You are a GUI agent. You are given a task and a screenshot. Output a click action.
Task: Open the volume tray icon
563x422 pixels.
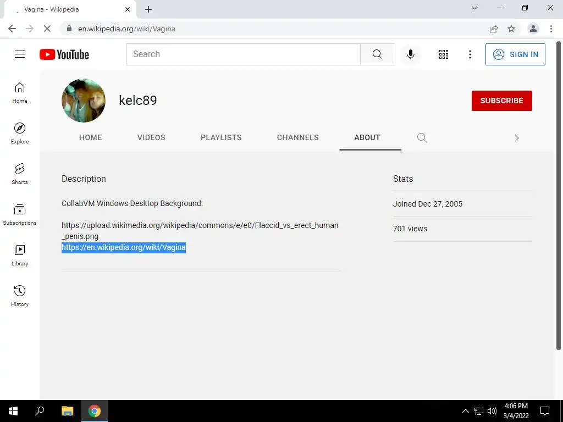492,411
